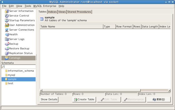175x110 pixels.
Task: Open the Replication Status icon
Action: (7, 53)
